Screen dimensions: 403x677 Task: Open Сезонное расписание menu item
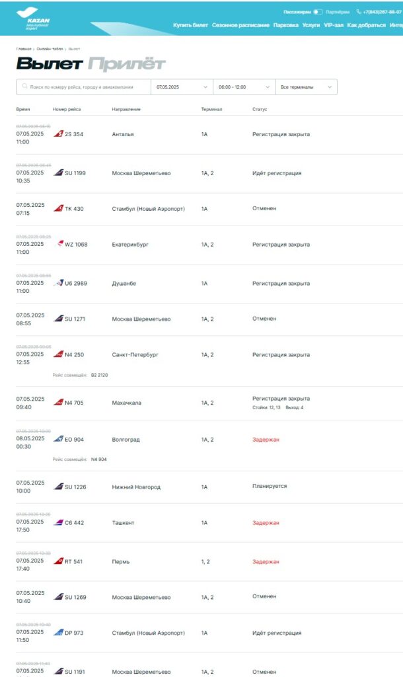(x=240, y=25)
